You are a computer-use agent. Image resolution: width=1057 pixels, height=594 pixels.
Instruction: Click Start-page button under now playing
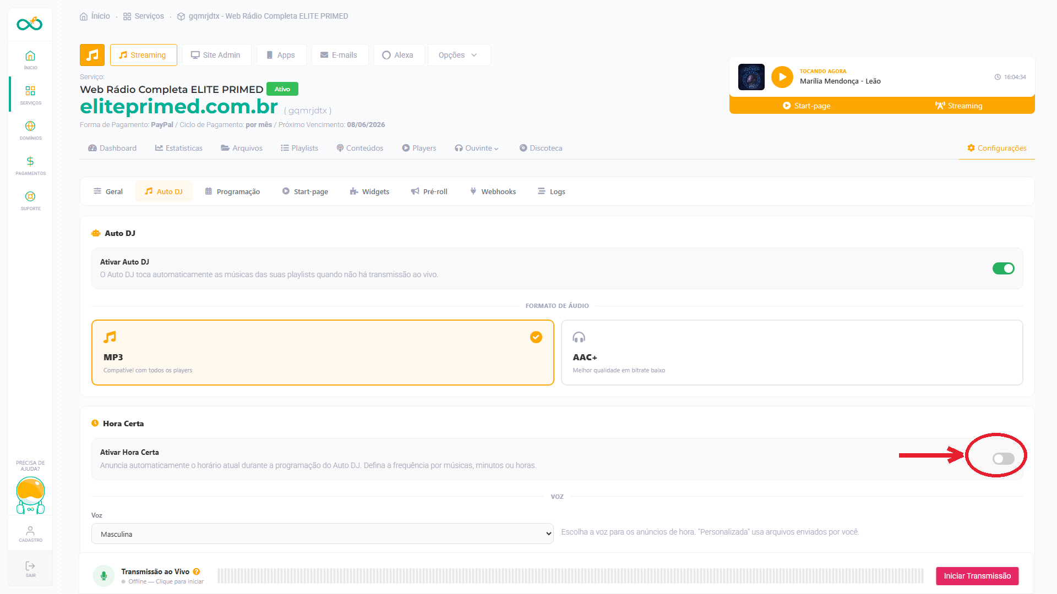pyautogui.click(x=807, y=106)
